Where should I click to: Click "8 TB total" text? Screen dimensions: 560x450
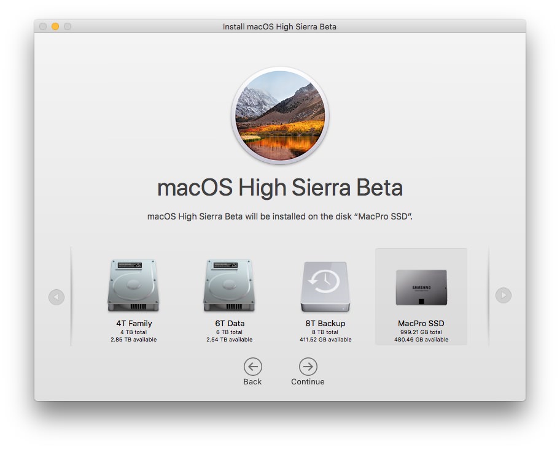[325, 332]
